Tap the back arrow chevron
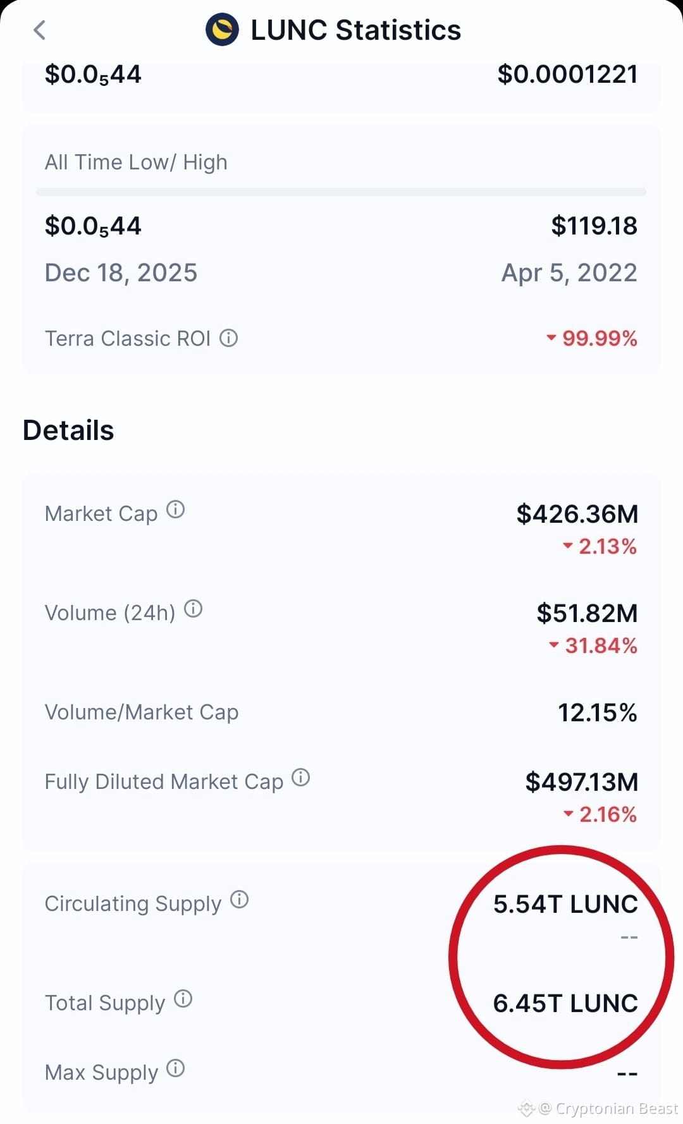683x1124 pixels. [x=39, y=30]
